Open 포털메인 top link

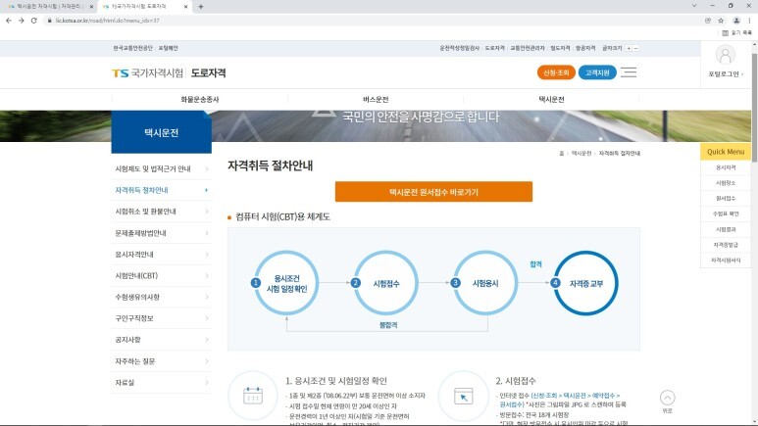[x=168, y=48]
